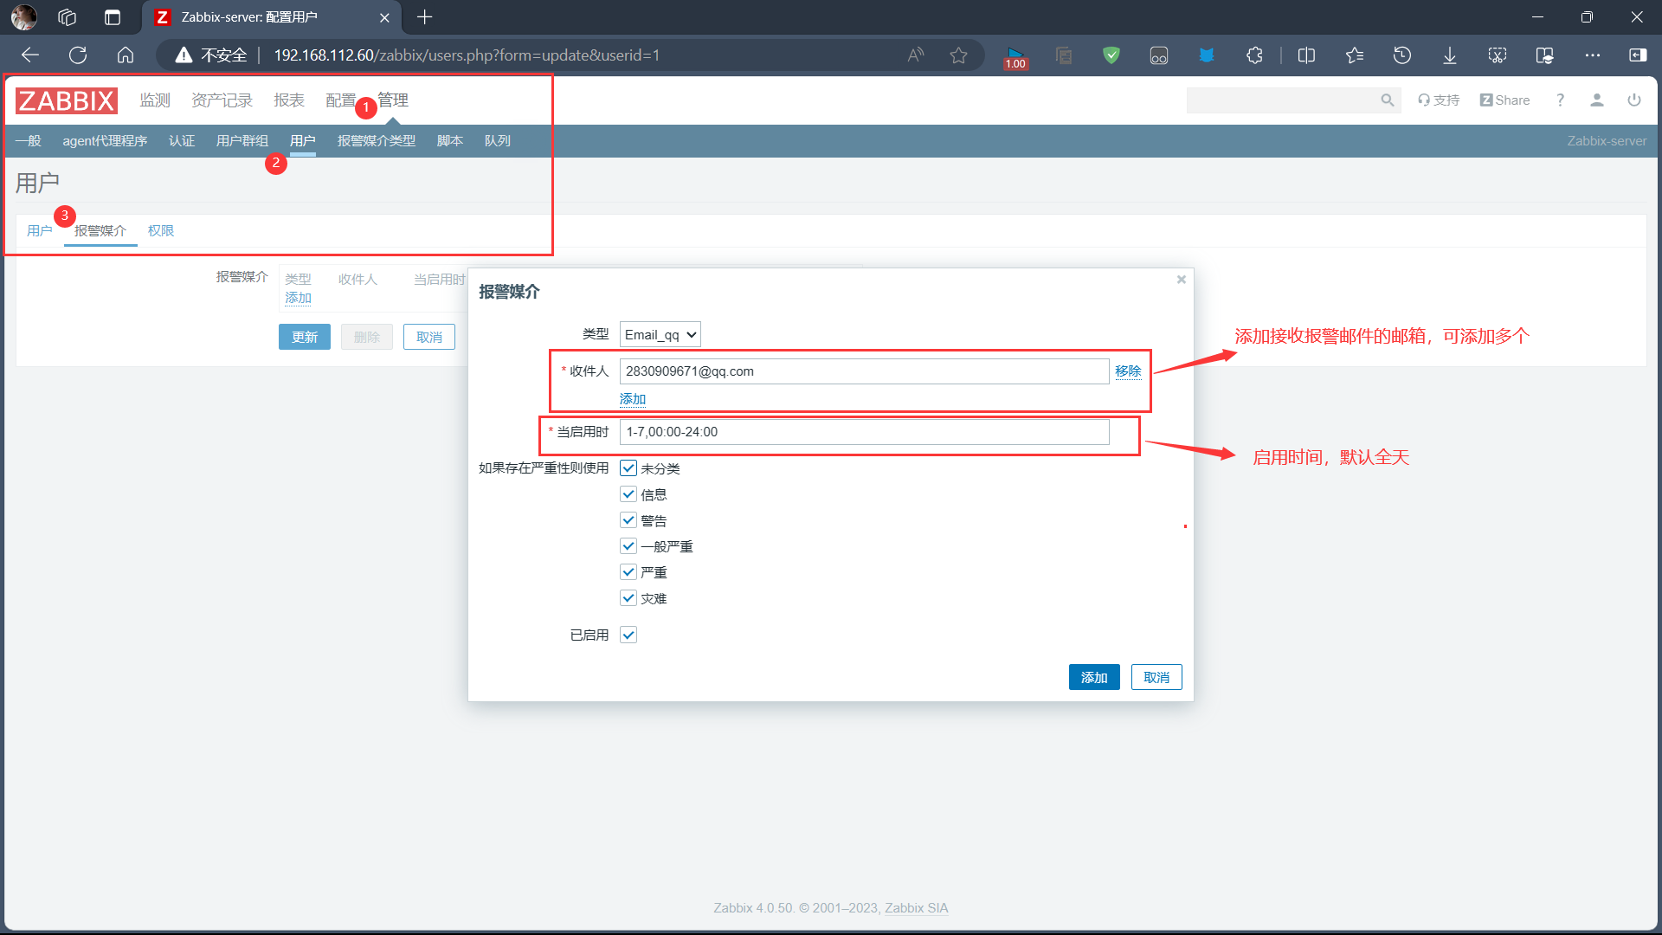Go to 用户群组 submenu
Viewport: 1662px width, 935px height.
pyautogui.click(x=242, y=141)
